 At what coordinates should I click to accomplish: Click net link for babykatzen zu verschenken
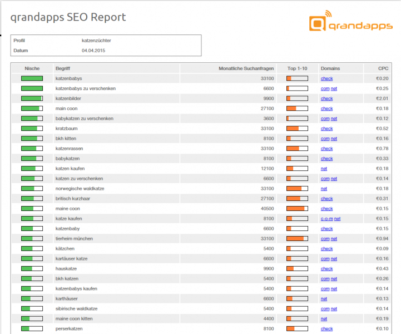click(x=334, y=119)
